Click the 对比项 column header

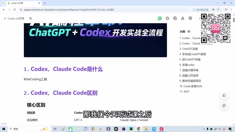click(31, 113)
